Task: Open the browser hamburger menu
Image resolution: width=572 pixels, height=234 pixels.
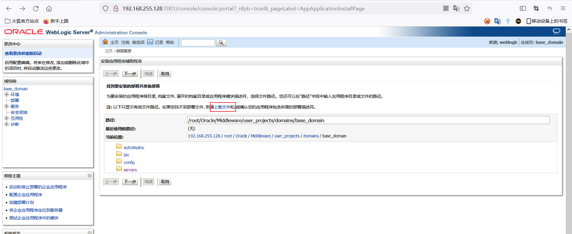Action: (563, 9)
